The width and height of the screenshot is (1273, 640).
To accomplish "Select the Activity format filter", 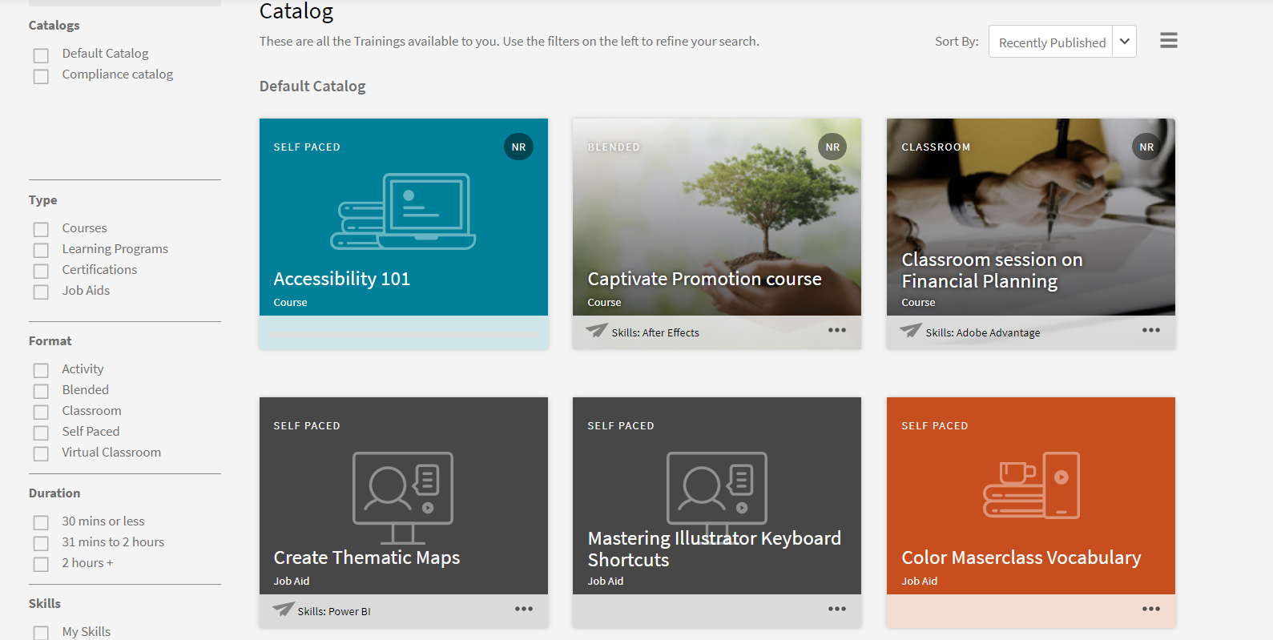I will [41, 371].
